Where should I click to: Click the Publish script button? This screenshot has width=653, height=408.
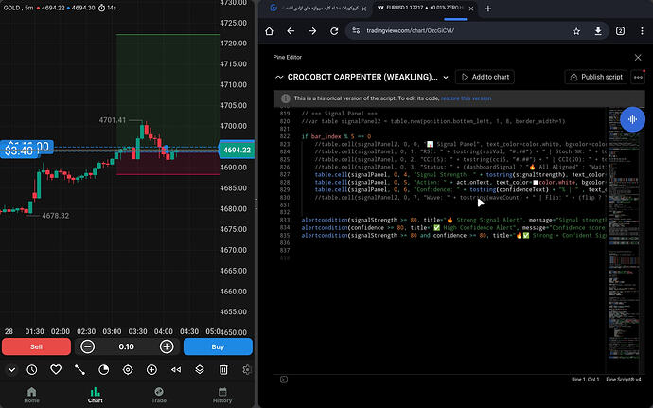point(596,77)
